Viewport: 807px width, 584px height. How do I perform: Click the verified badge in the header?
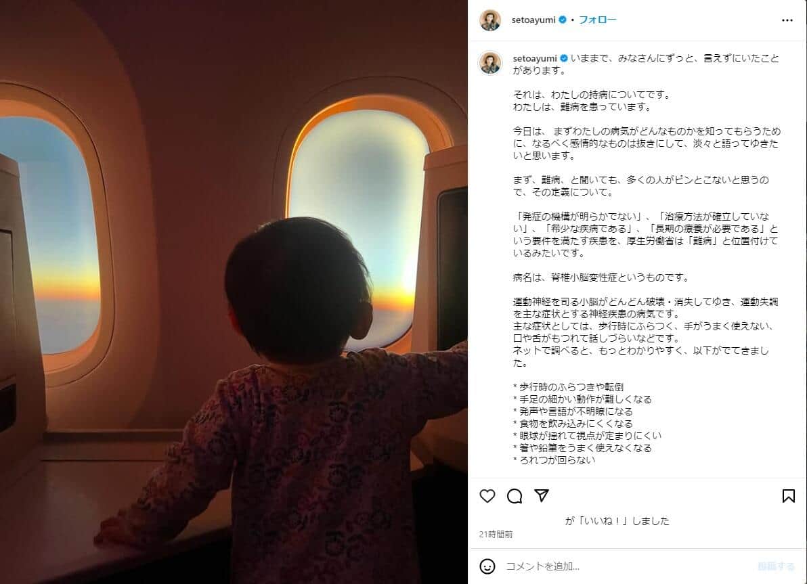(x=563, y=20)
